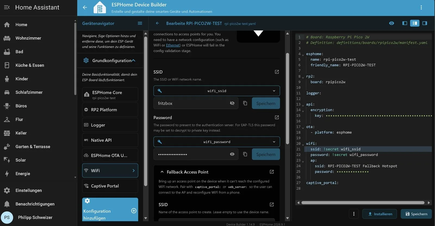The image size is (435, 226).
Task: Open Captive Portal component
Action: [x=110, y=186]
